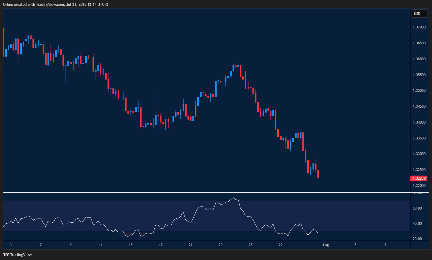Click the date 29 on the timeline
The width and height of the screenshot is (432, 260).
click(x=280, y=245)
